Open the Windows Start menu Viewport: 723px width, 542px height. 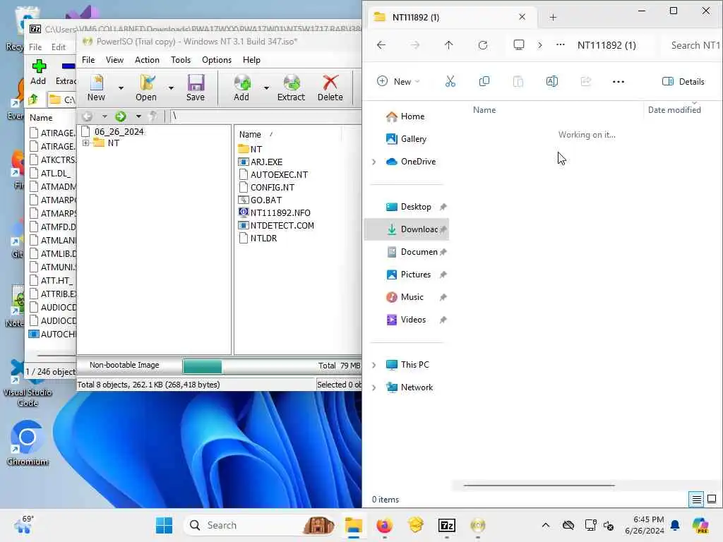[x=164, y=525]
